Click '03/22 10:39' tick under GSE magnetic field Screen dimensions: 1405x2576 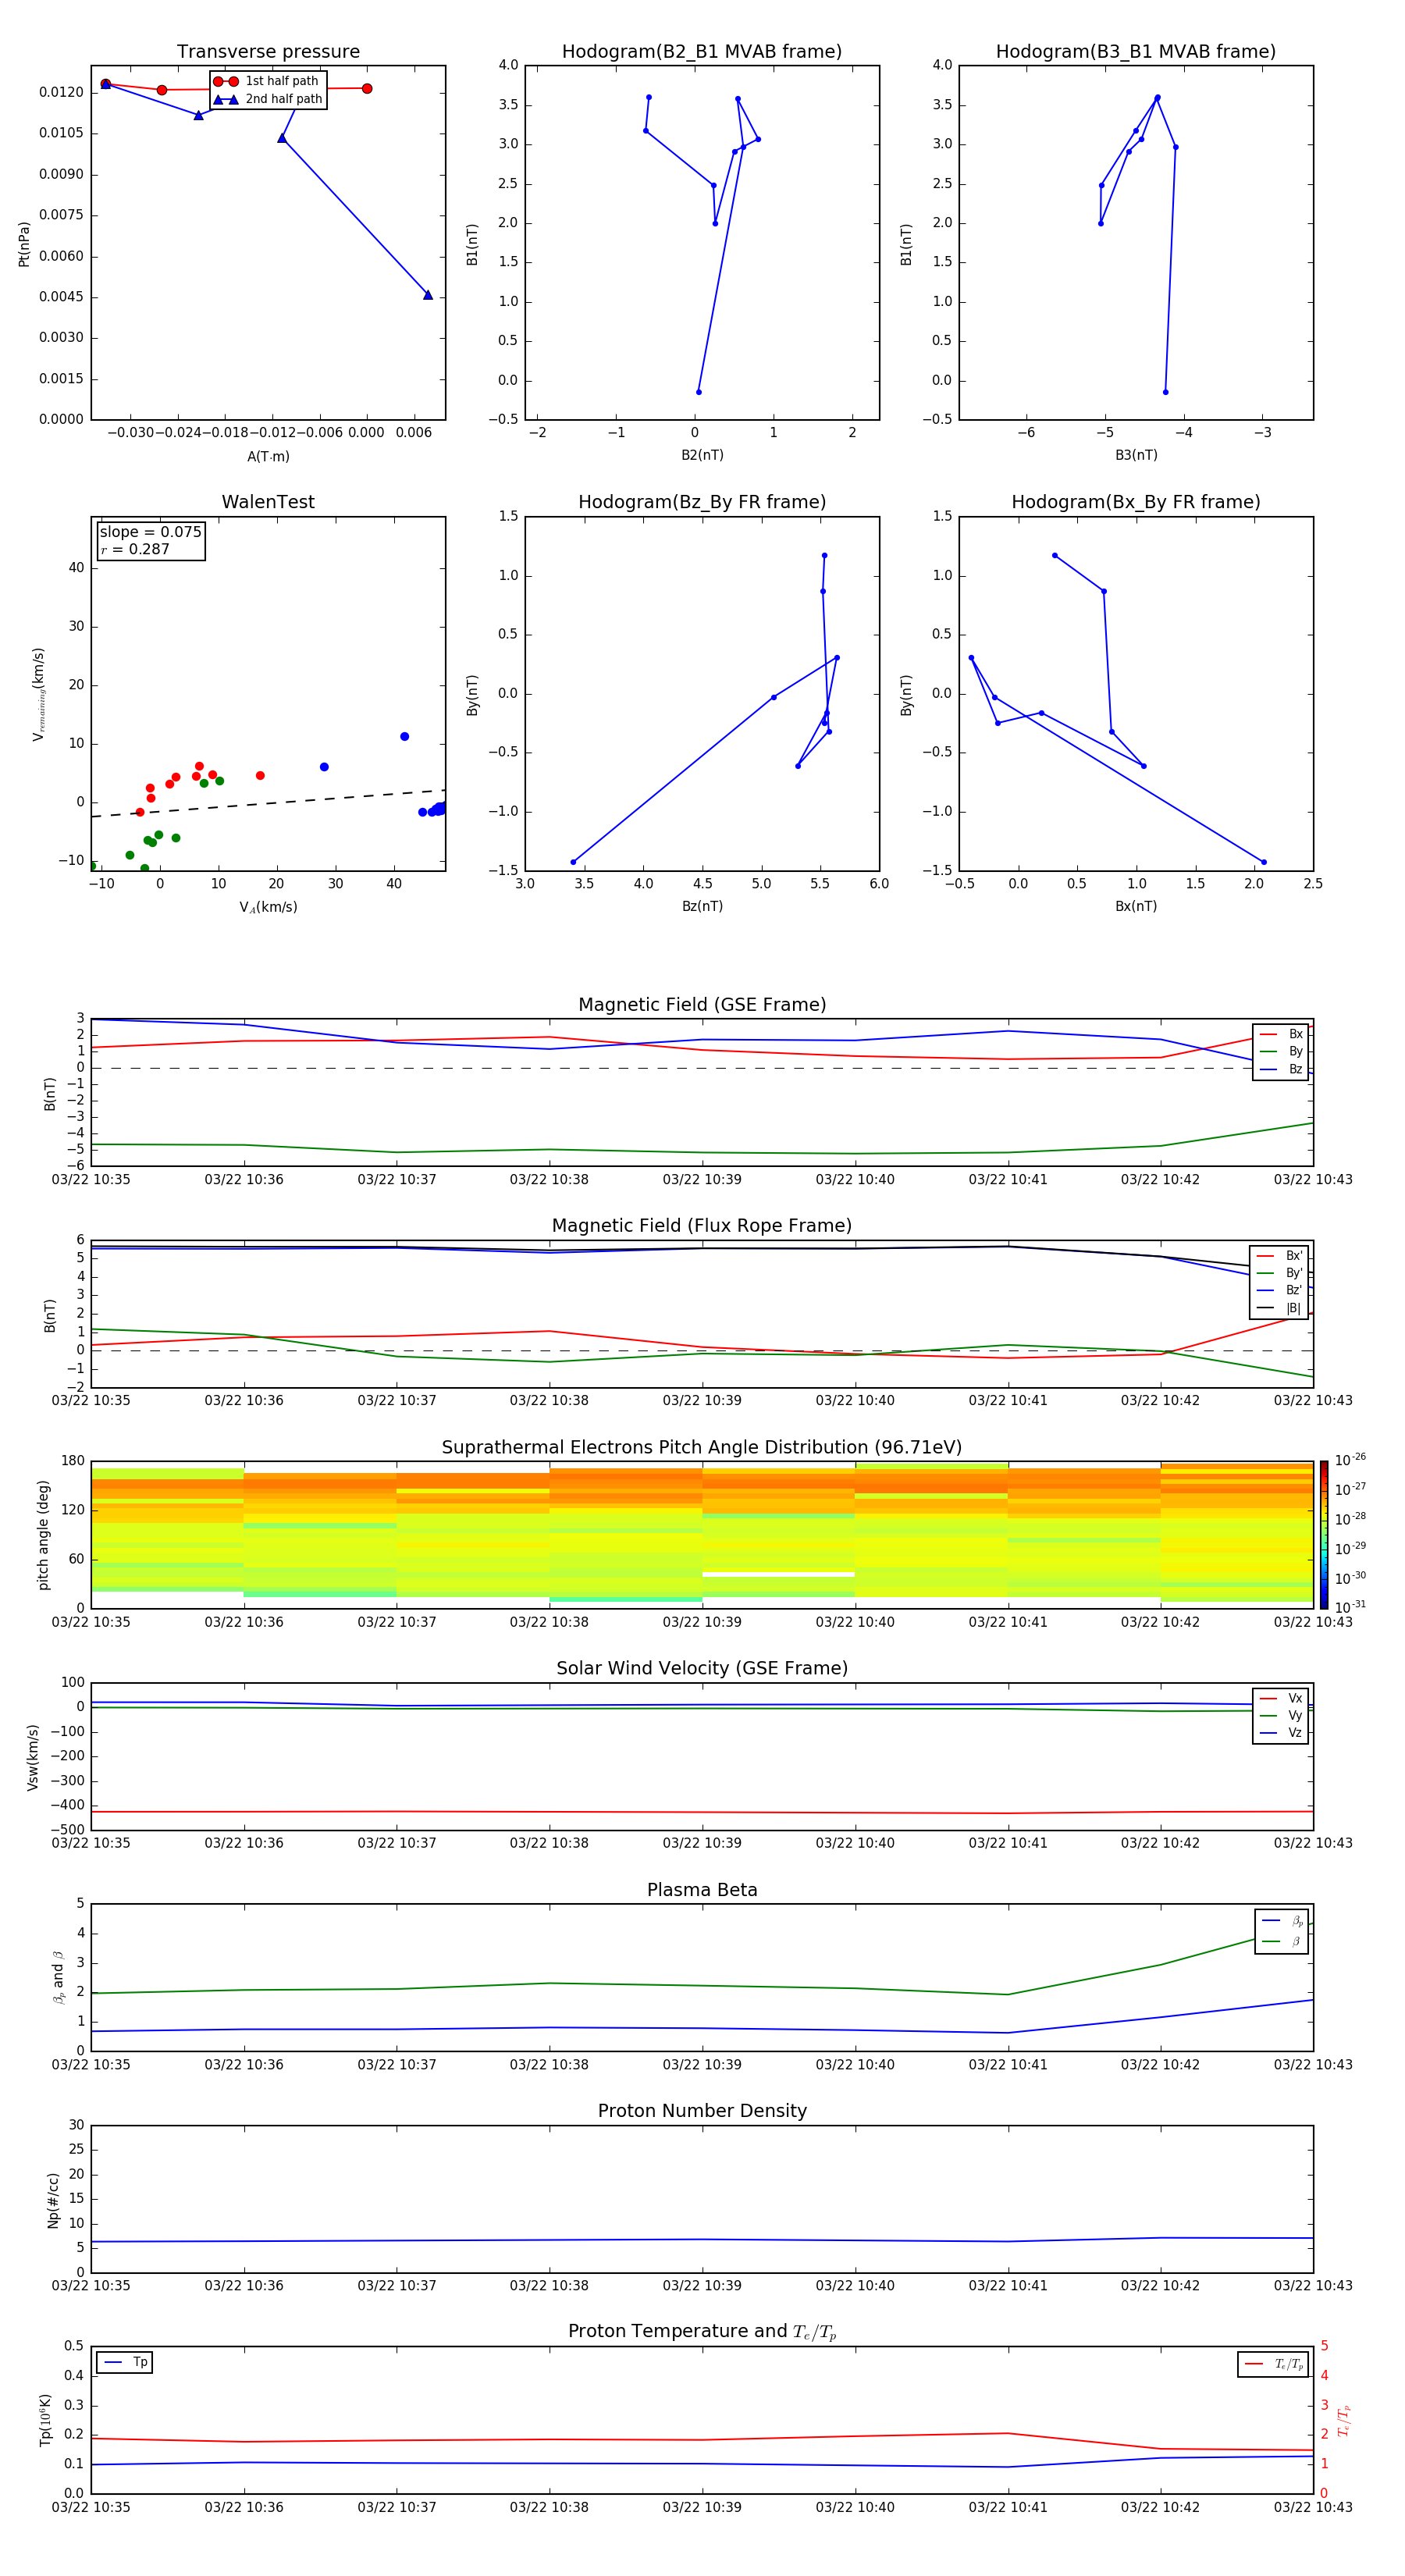[x=702, y=1180]
